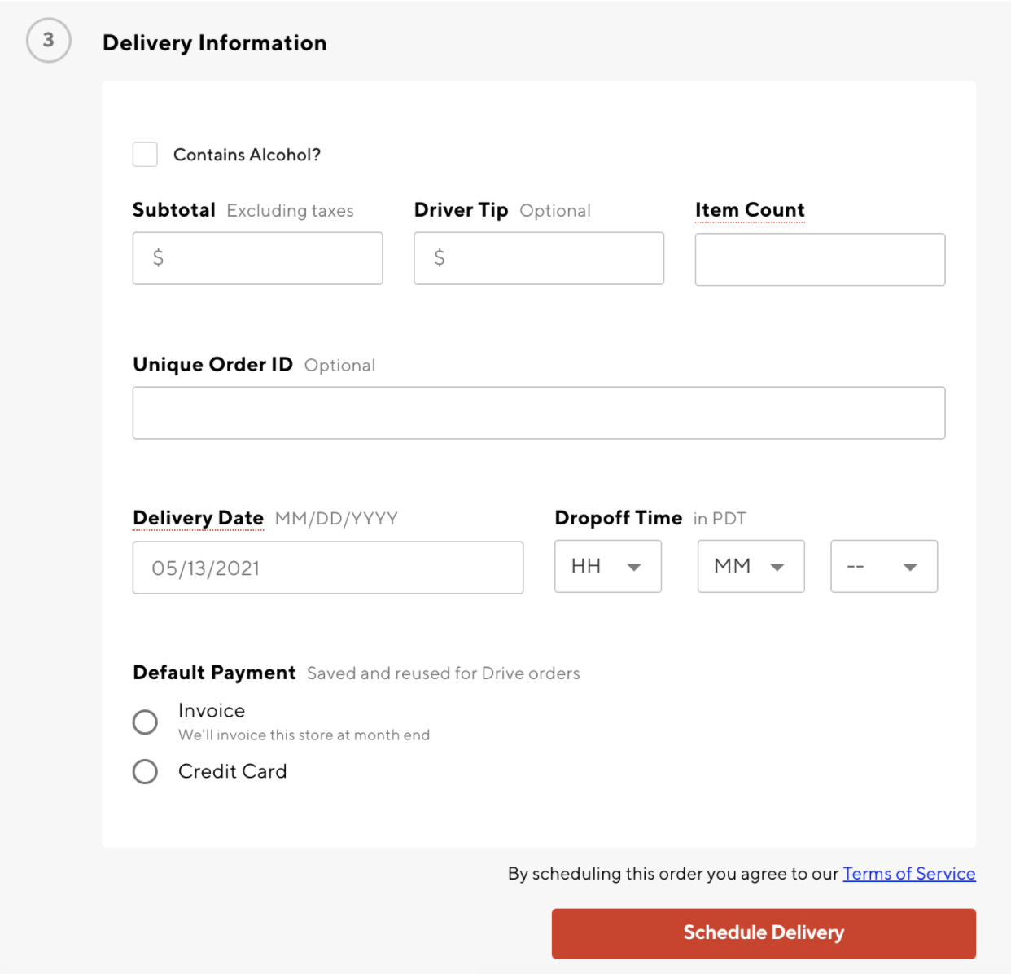
Task: Click the Driver Tip field
Action: tap(538, 258)
